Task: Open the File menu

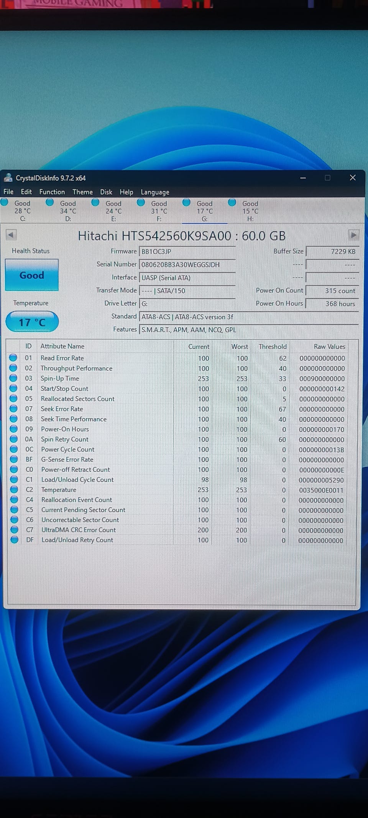Action: 8,192
